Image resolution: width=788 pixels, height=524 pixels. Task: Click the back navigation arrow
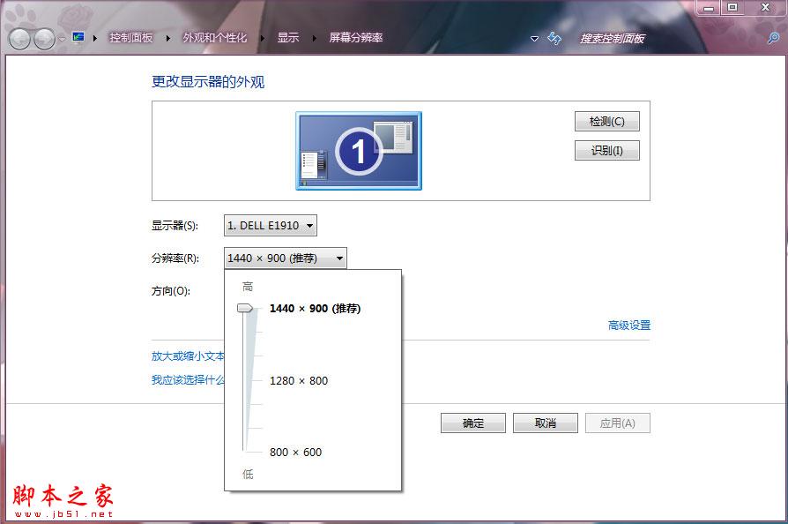[x=18, y=38]
